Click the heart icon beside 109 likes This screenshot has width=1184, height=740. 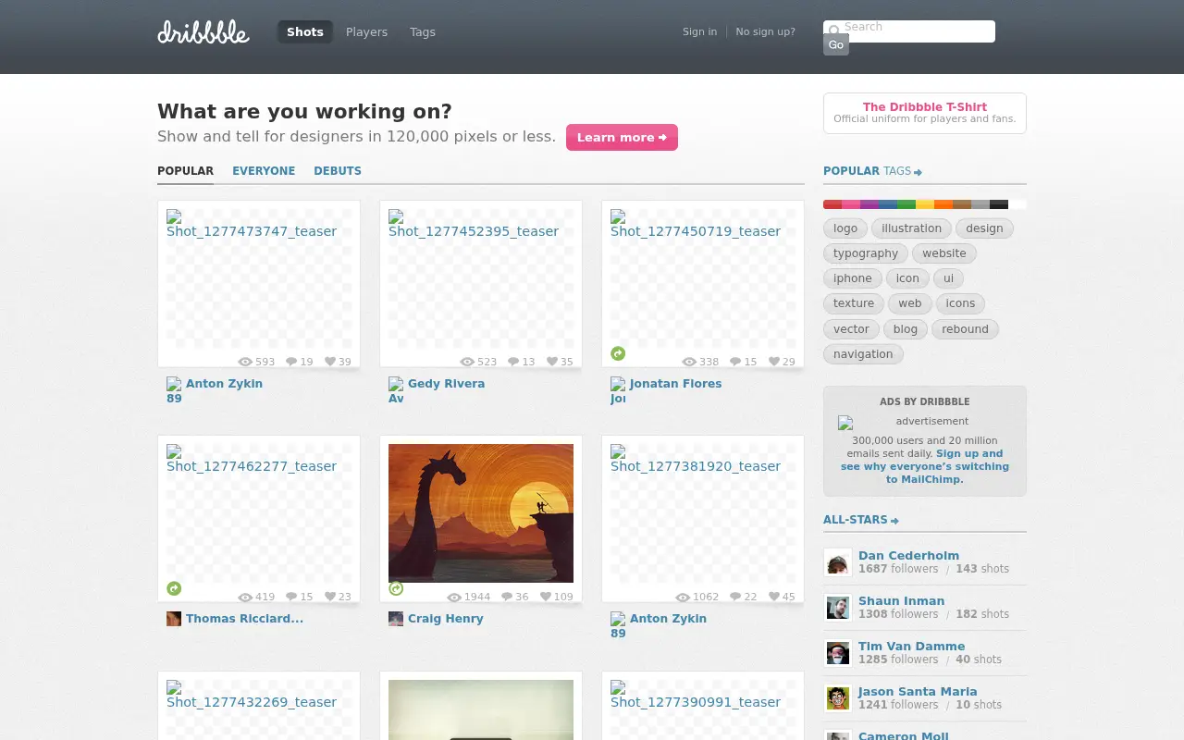(546, 597)
